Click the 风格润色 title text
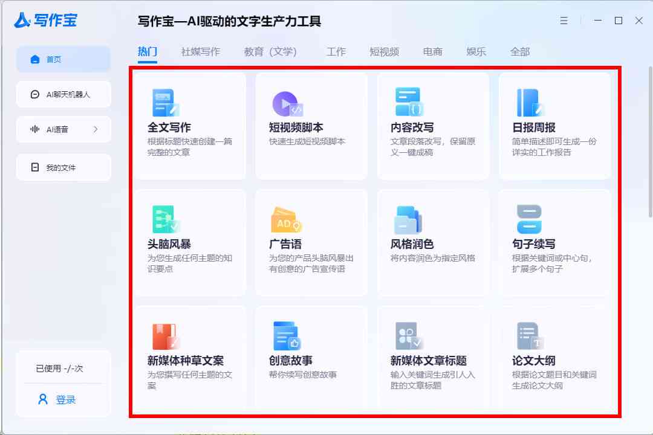Image resolution: width=653 pixels, height=435 pixels. (412, 244)
